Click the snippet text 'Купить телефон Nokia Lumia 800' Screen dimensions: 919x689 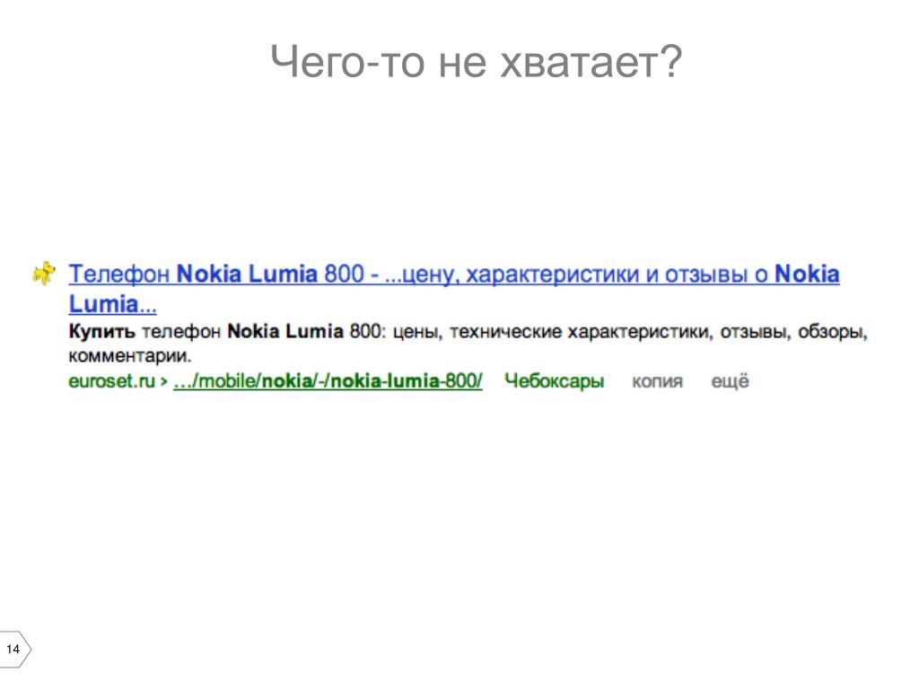225,331
